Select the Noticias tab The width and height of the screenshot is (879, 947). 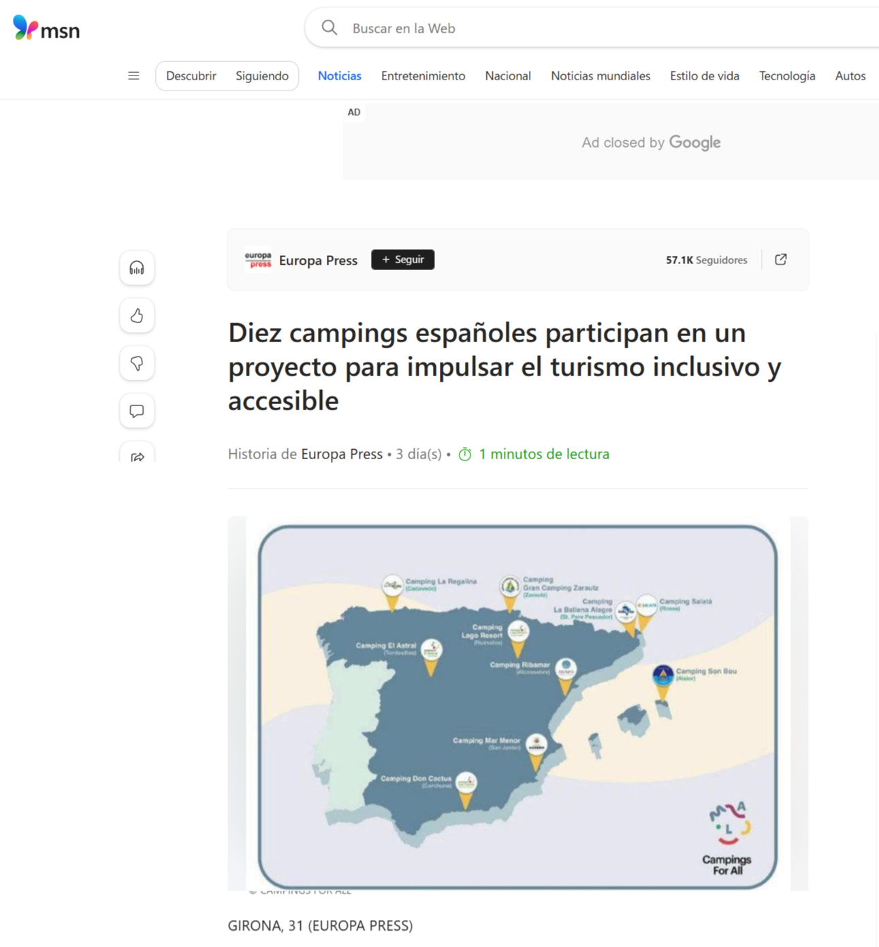pos(339,76)
